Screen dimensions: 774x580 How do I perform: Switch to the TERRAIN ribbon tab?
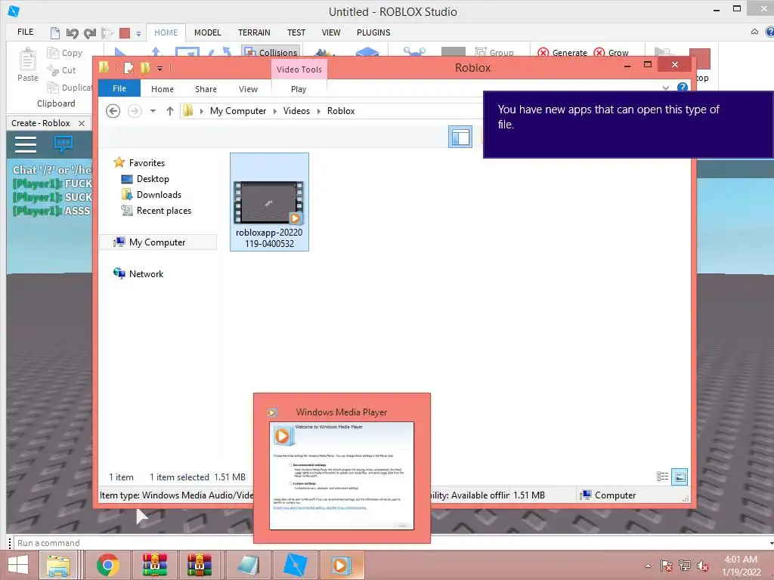click(x=254, y=32)
